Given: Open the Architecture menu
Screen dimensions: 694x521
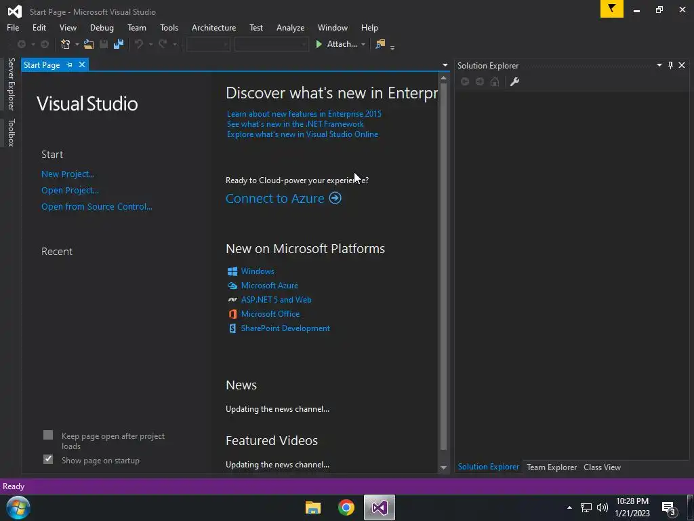Looking at the screenshot, I should click(213, 27).
